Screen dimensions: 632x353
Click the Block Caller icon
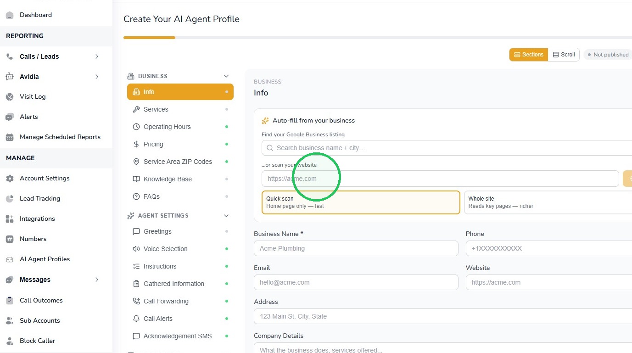coord(10,341)
